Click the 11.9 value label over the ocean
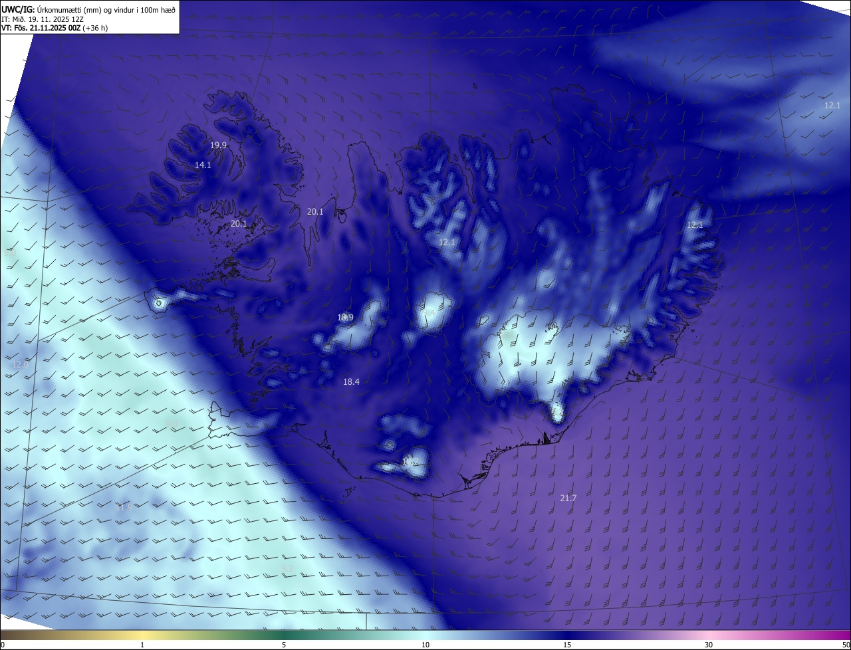851x650 pixels. click(123, 507)
